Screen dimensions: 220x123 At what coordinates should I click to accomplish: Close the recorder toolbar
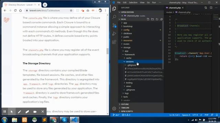tap(43, 111)
